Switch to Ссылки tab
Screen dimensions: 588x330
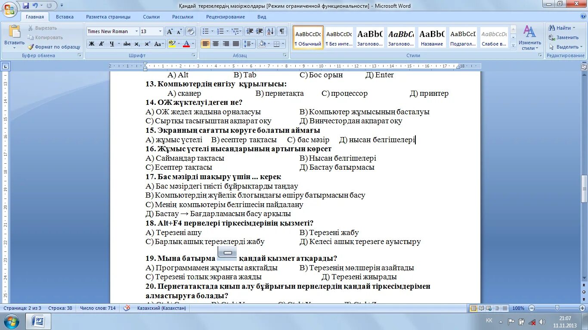coord(152,17)
